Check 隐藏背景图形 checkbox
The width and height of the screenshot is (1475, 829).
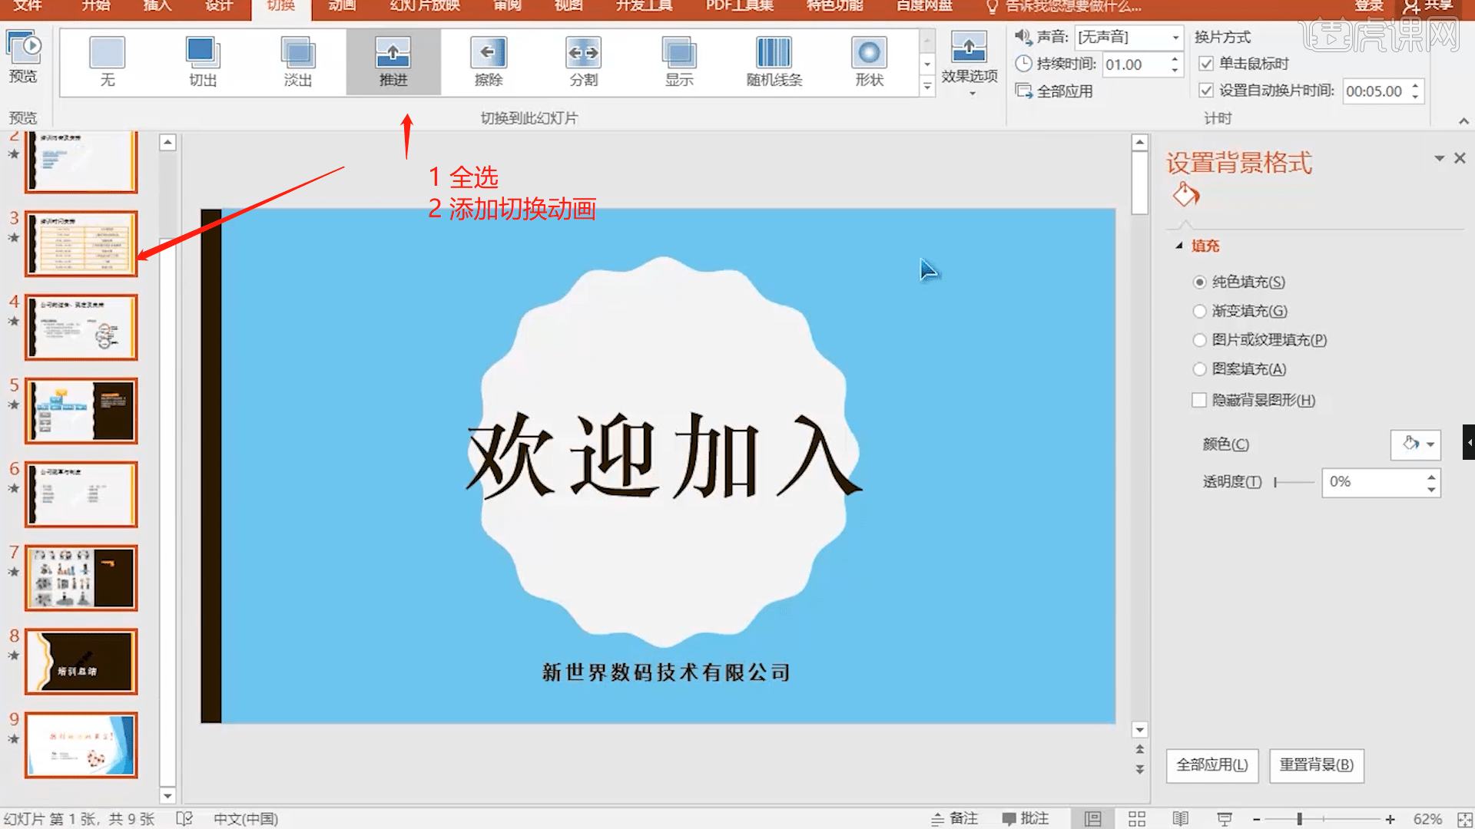[x=1199, y=400]
